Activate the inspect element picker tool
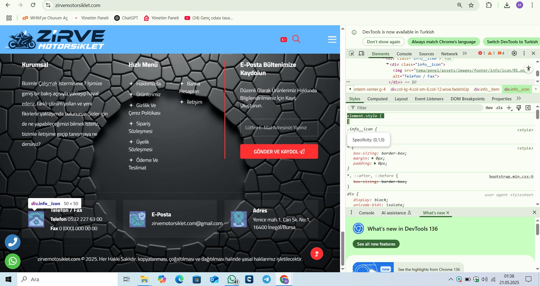Image resolution: width=540 pixels, height=286 pixels. point(351,53)
